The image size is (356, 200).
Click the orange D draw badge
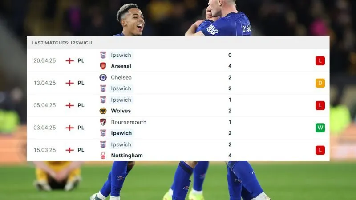pyautogui.click(x=320, y=83)
